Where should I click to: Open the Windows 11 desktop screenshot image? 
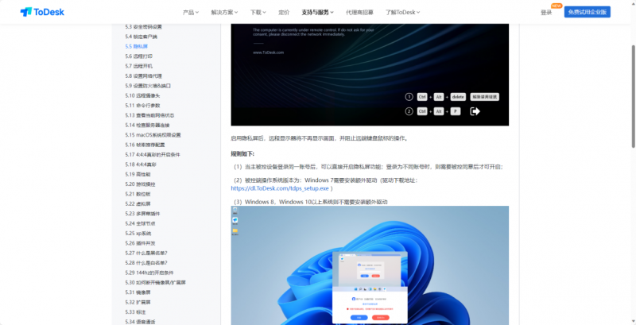coord(370,265)
